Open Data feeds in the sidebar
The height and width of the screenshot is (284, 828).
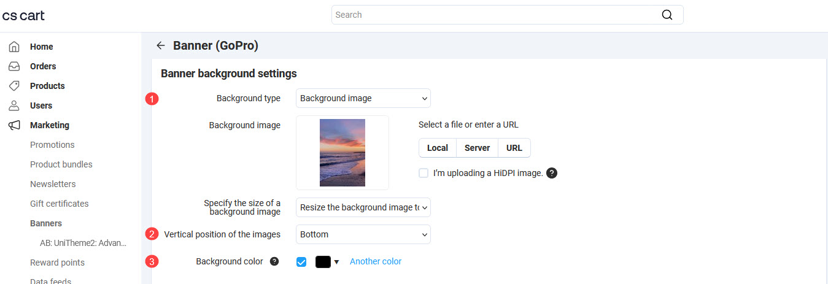click(x=51, y=281)
